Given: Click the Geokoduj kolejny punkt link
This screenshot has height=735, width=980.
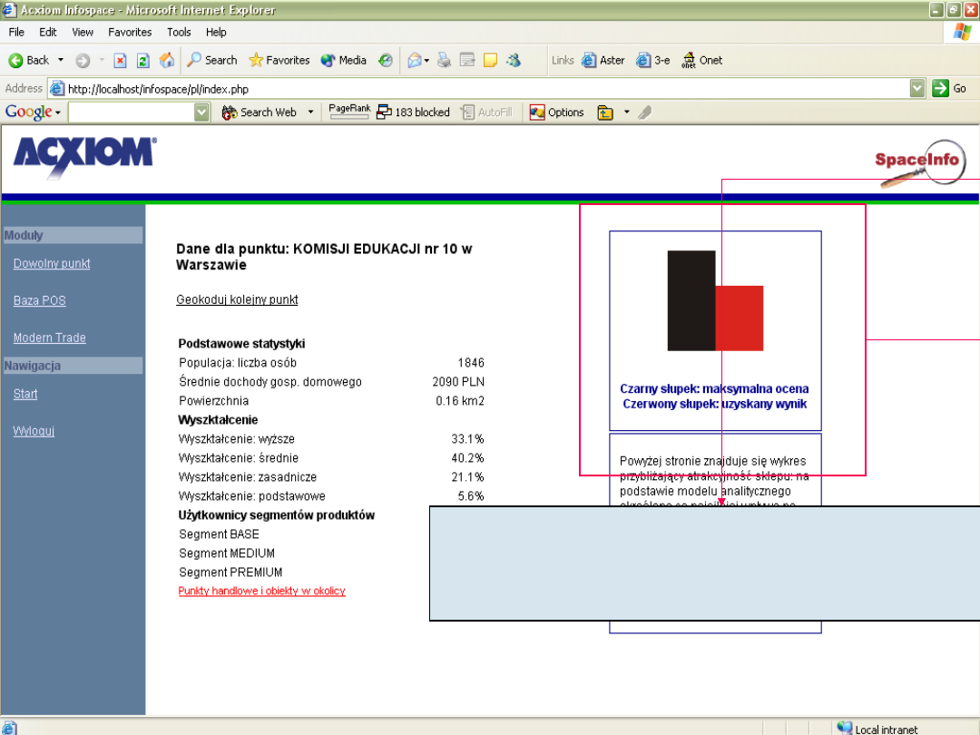Looking at the screenshot, I should [x=237, y=299].
